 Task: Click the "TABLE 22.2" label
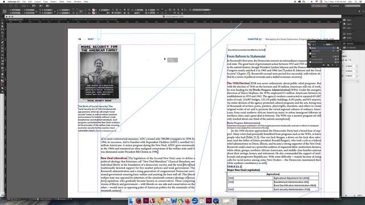[234, 166]
